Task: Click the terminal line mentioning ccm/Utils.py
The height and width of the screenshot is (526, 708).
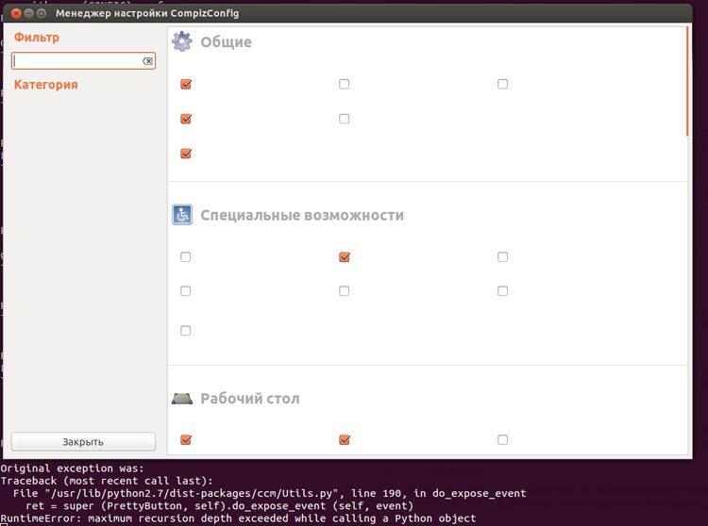Action: click(270, 494)
